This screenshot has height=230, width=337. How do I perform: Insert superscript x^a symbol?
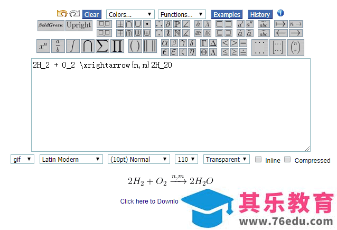[43, 46]
